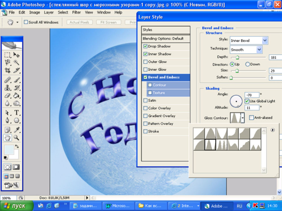Open status bar info arrow menu
Viewport: 282px width, 211px height.
tap(87, 198)
